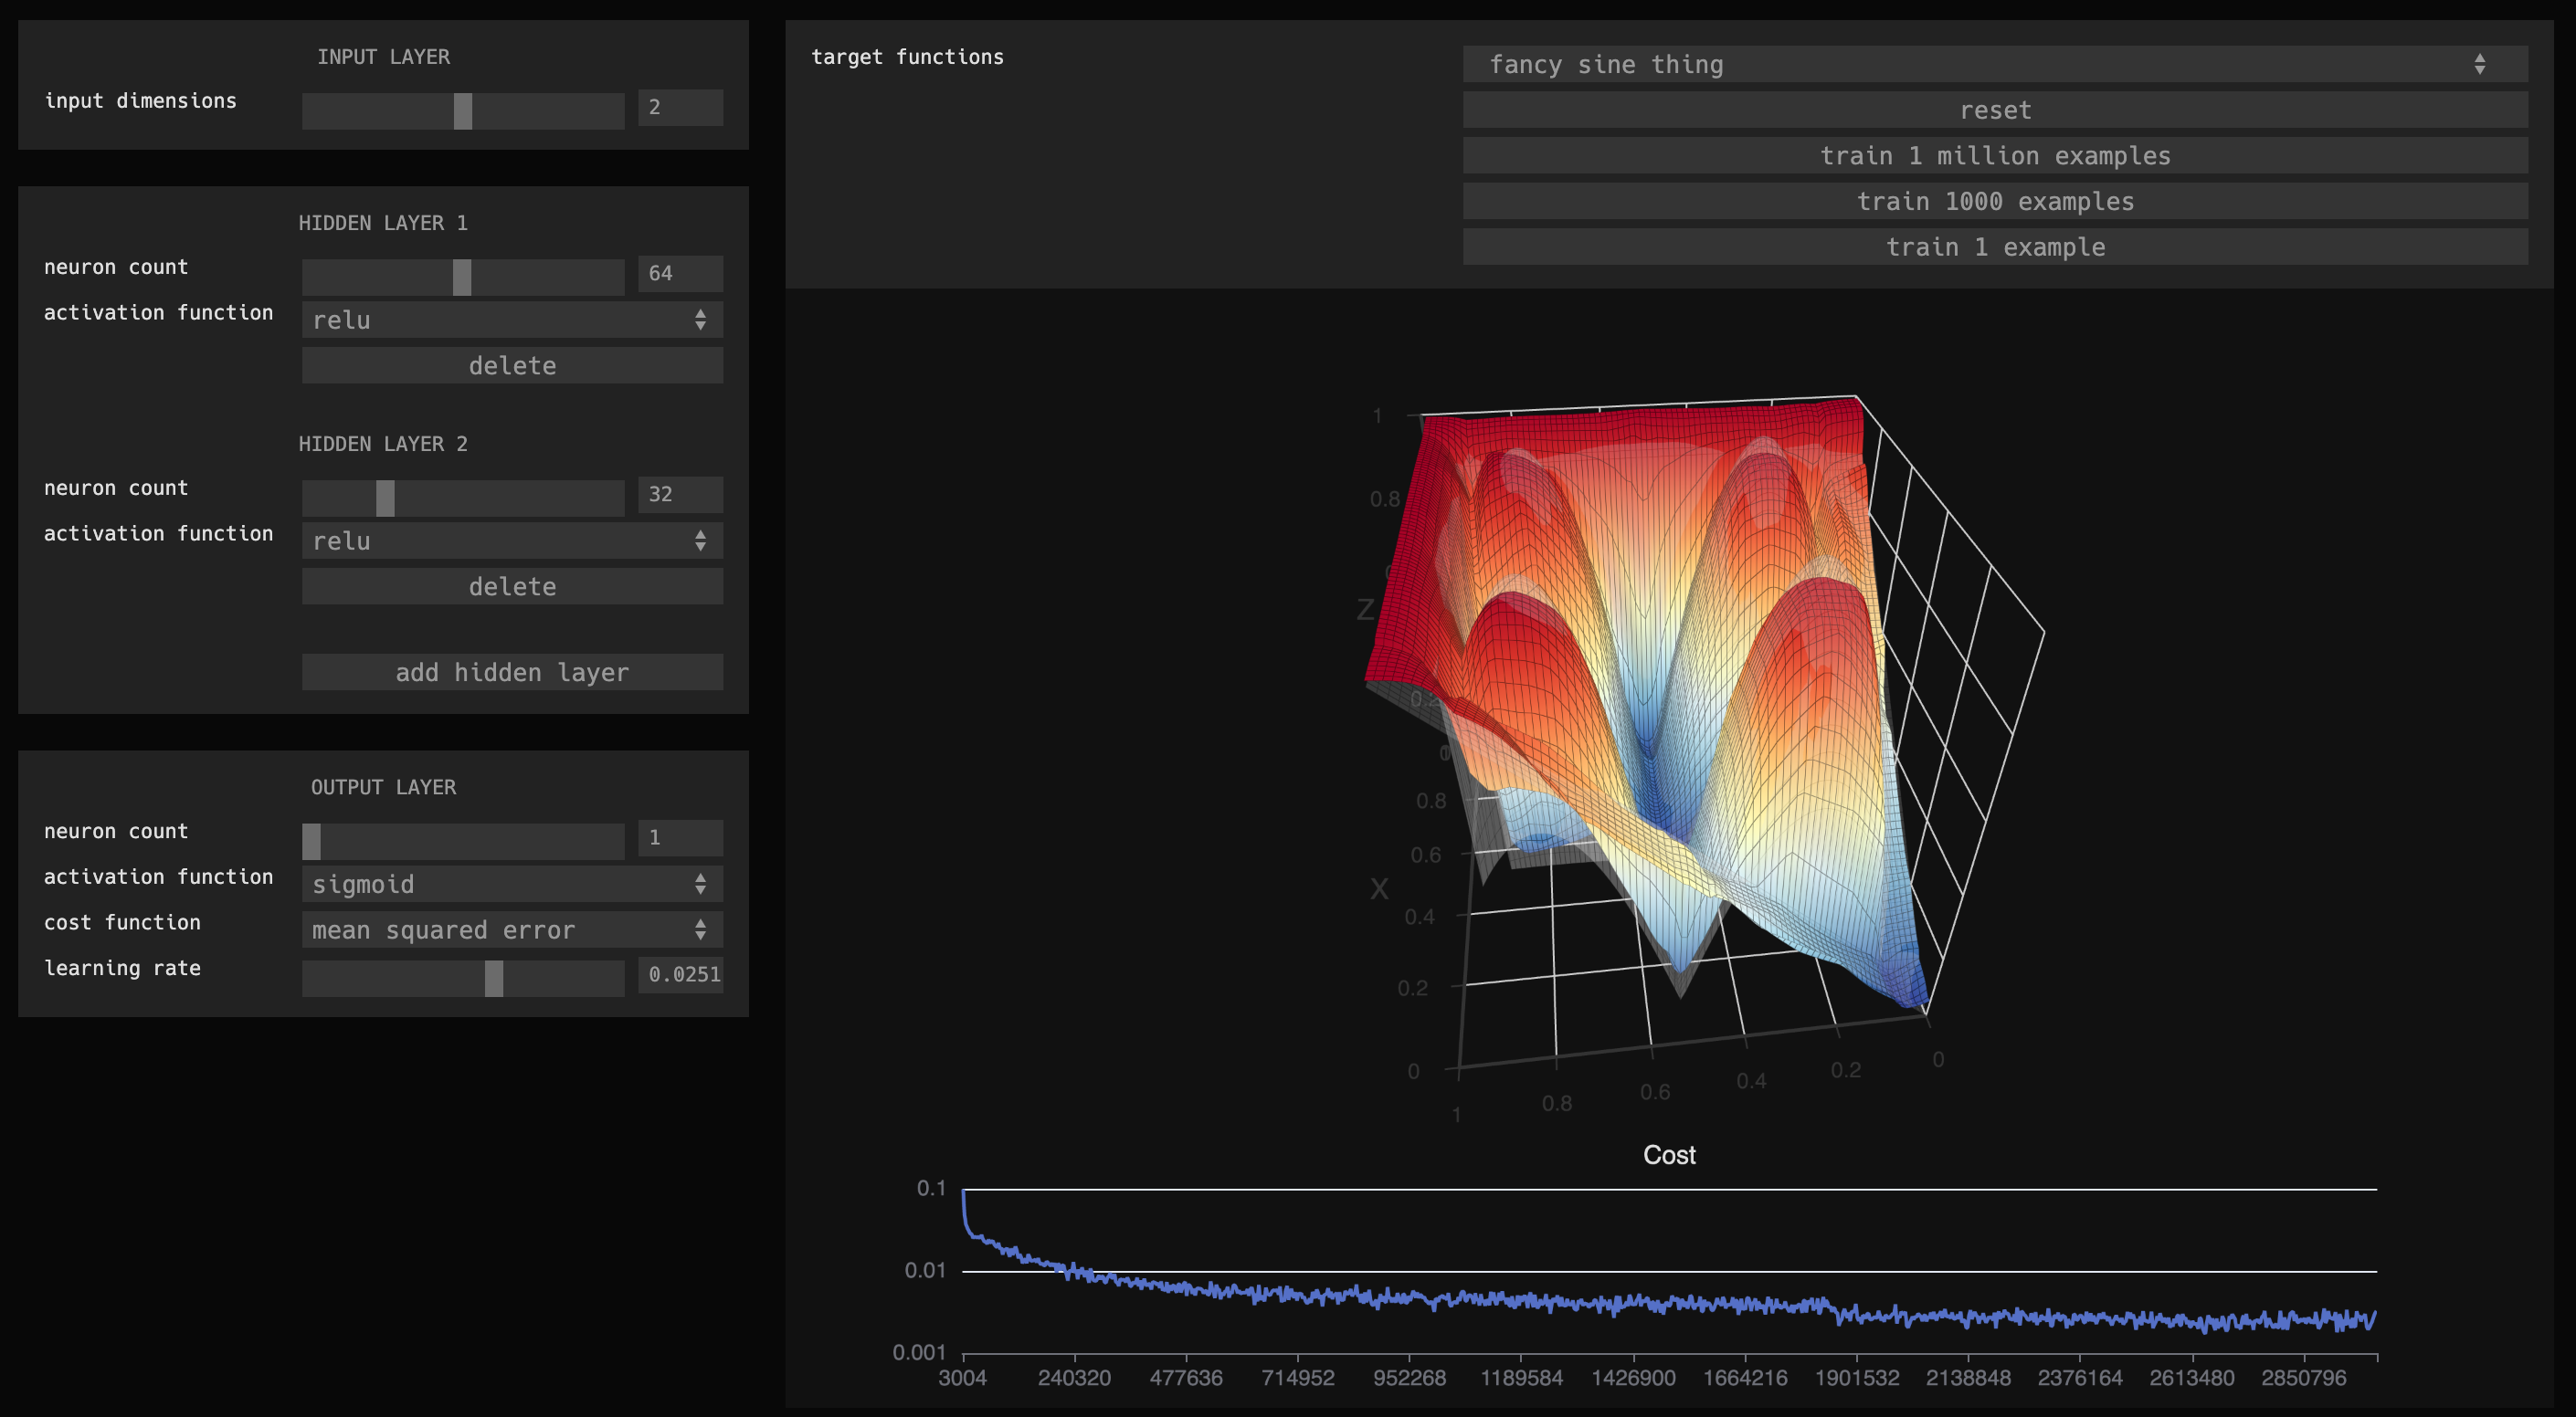The height and width of the screenshot is (1417, 2576).
Task: Adjust neuron count slider for Hidden Layer 2
Action: pyautogui.click(x=384, y=494)
